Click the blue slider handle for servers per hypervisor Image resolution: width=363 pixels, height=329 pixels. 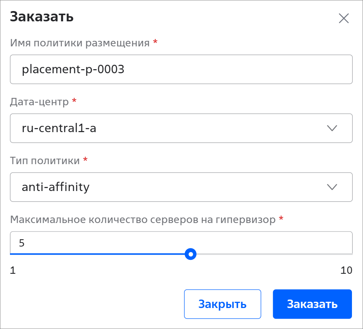190,254
